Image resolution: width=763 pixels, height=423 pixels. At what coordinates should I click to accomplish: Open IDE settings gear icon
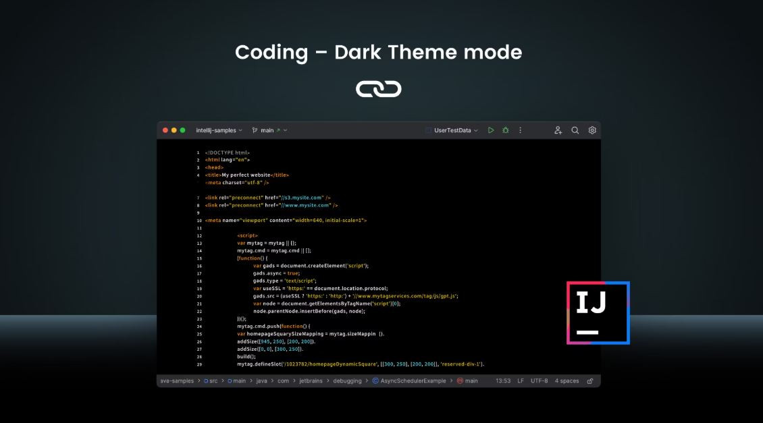point(592,130)
